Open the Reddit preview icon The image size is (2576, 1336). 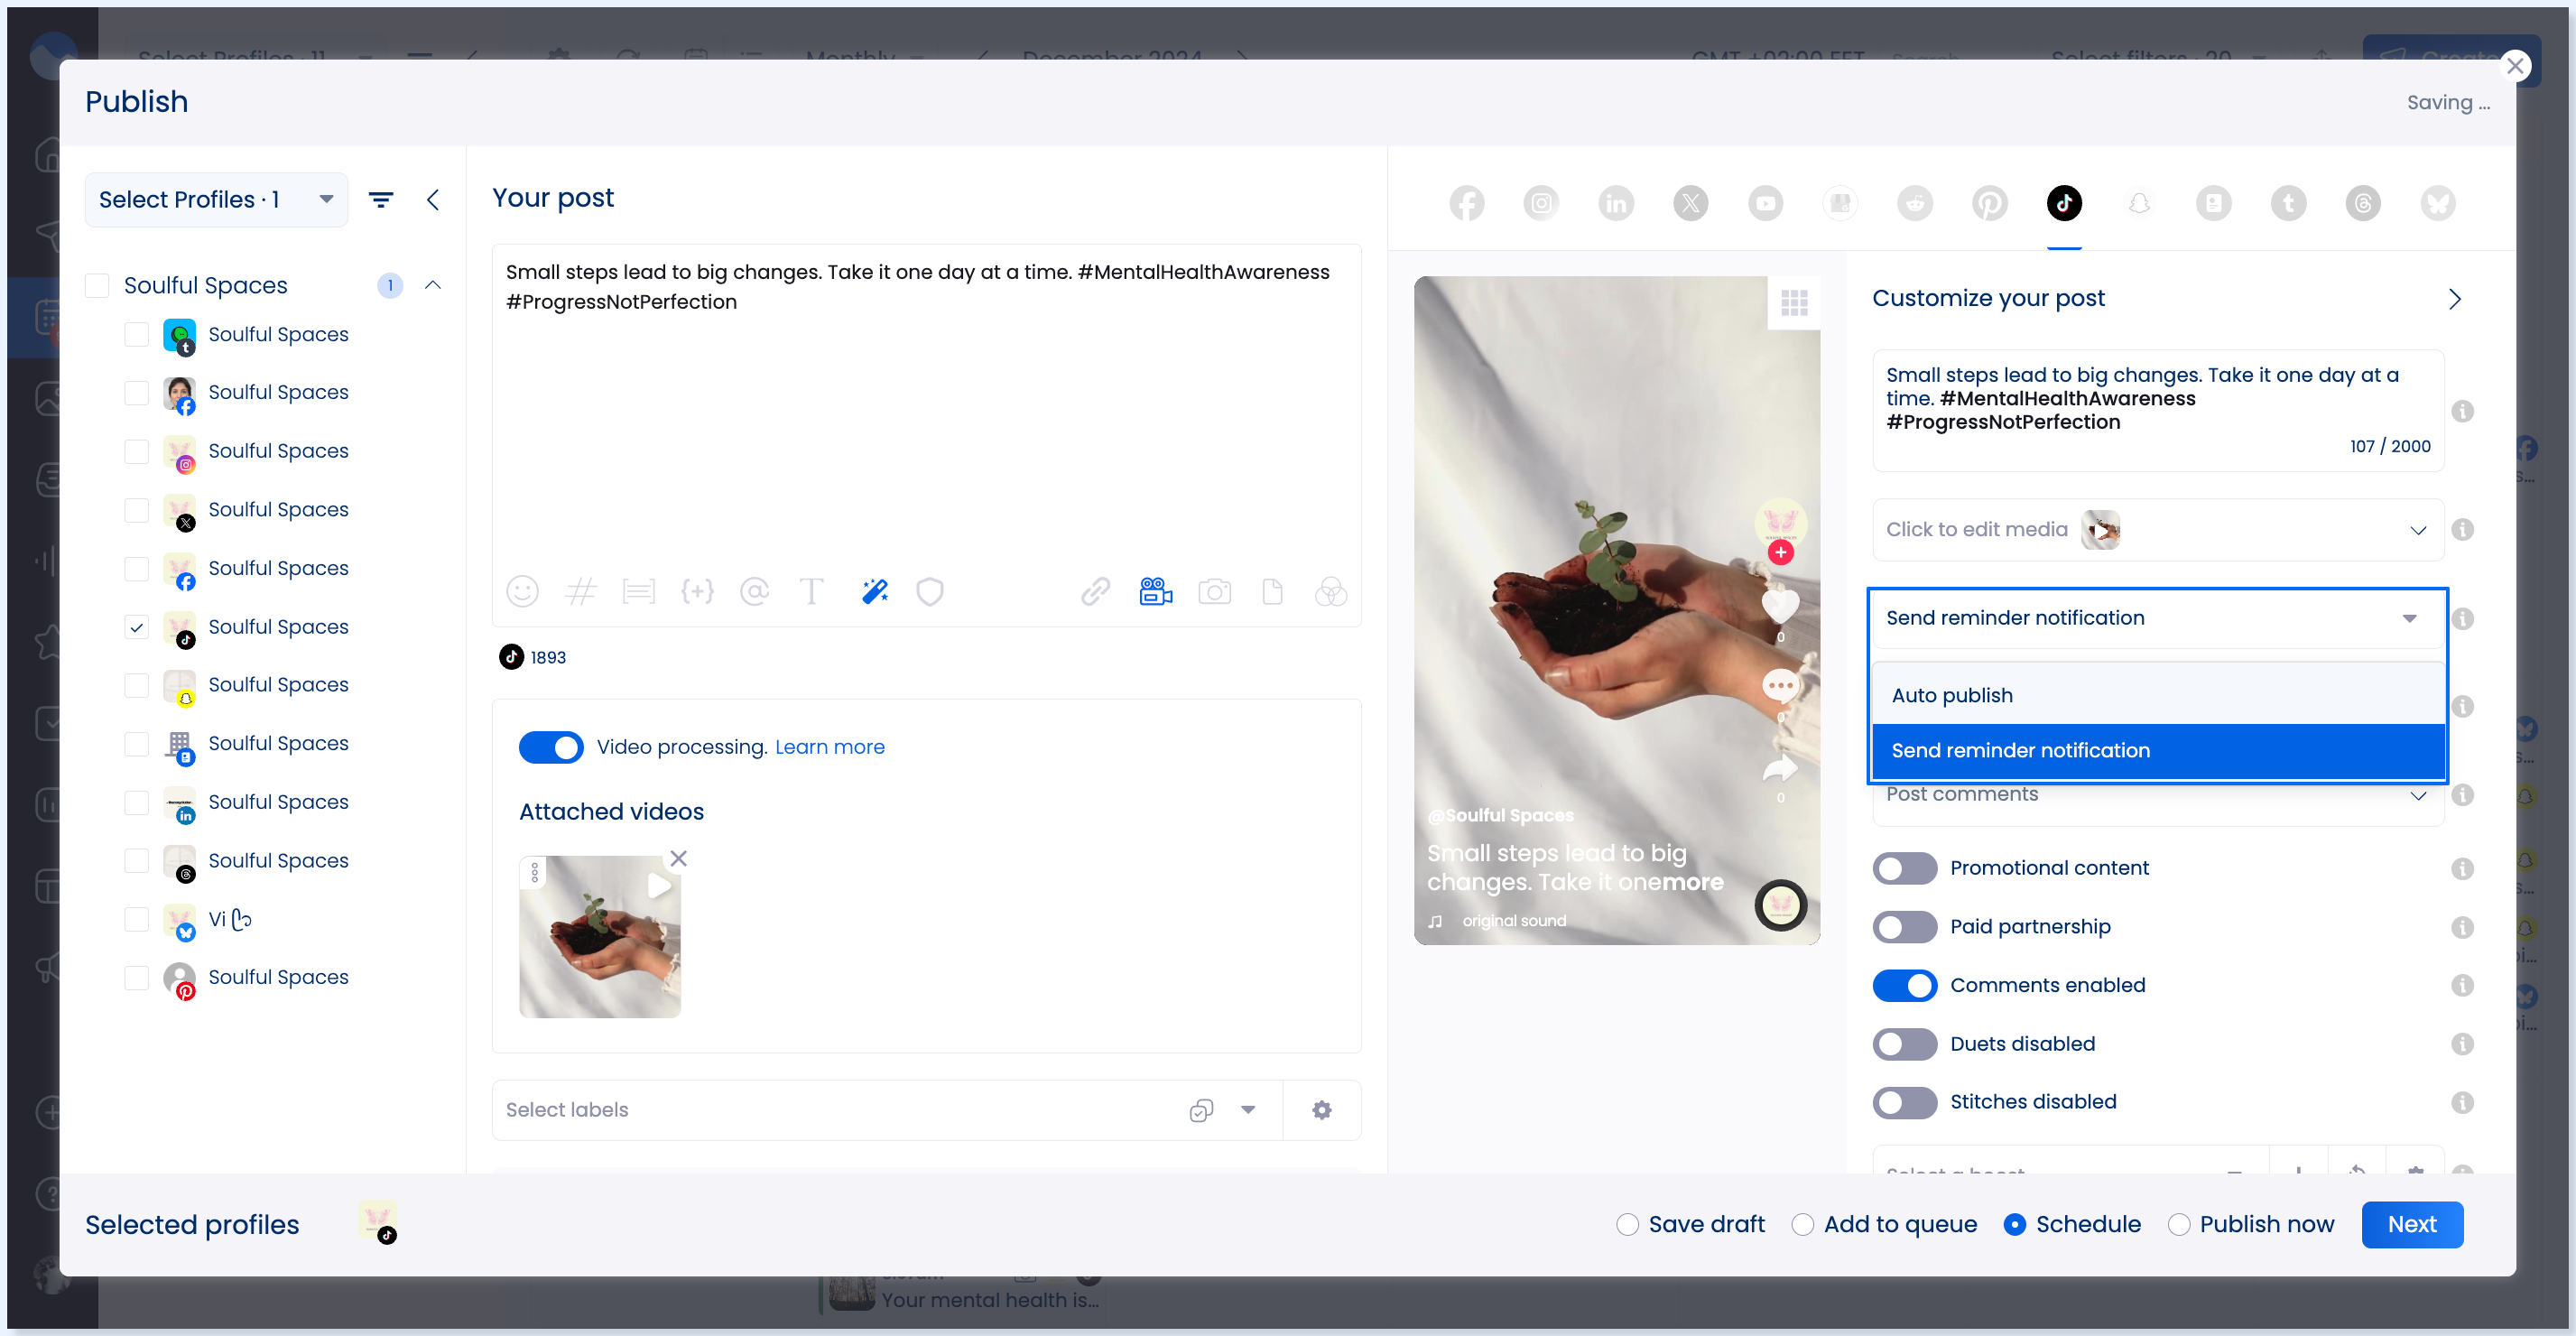point(1914,203)
